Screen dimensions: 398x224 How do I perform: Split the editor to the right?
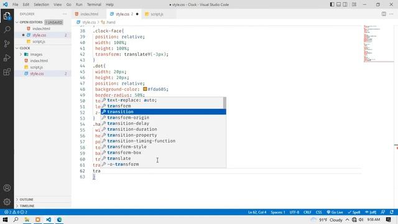tap(384, 14)
